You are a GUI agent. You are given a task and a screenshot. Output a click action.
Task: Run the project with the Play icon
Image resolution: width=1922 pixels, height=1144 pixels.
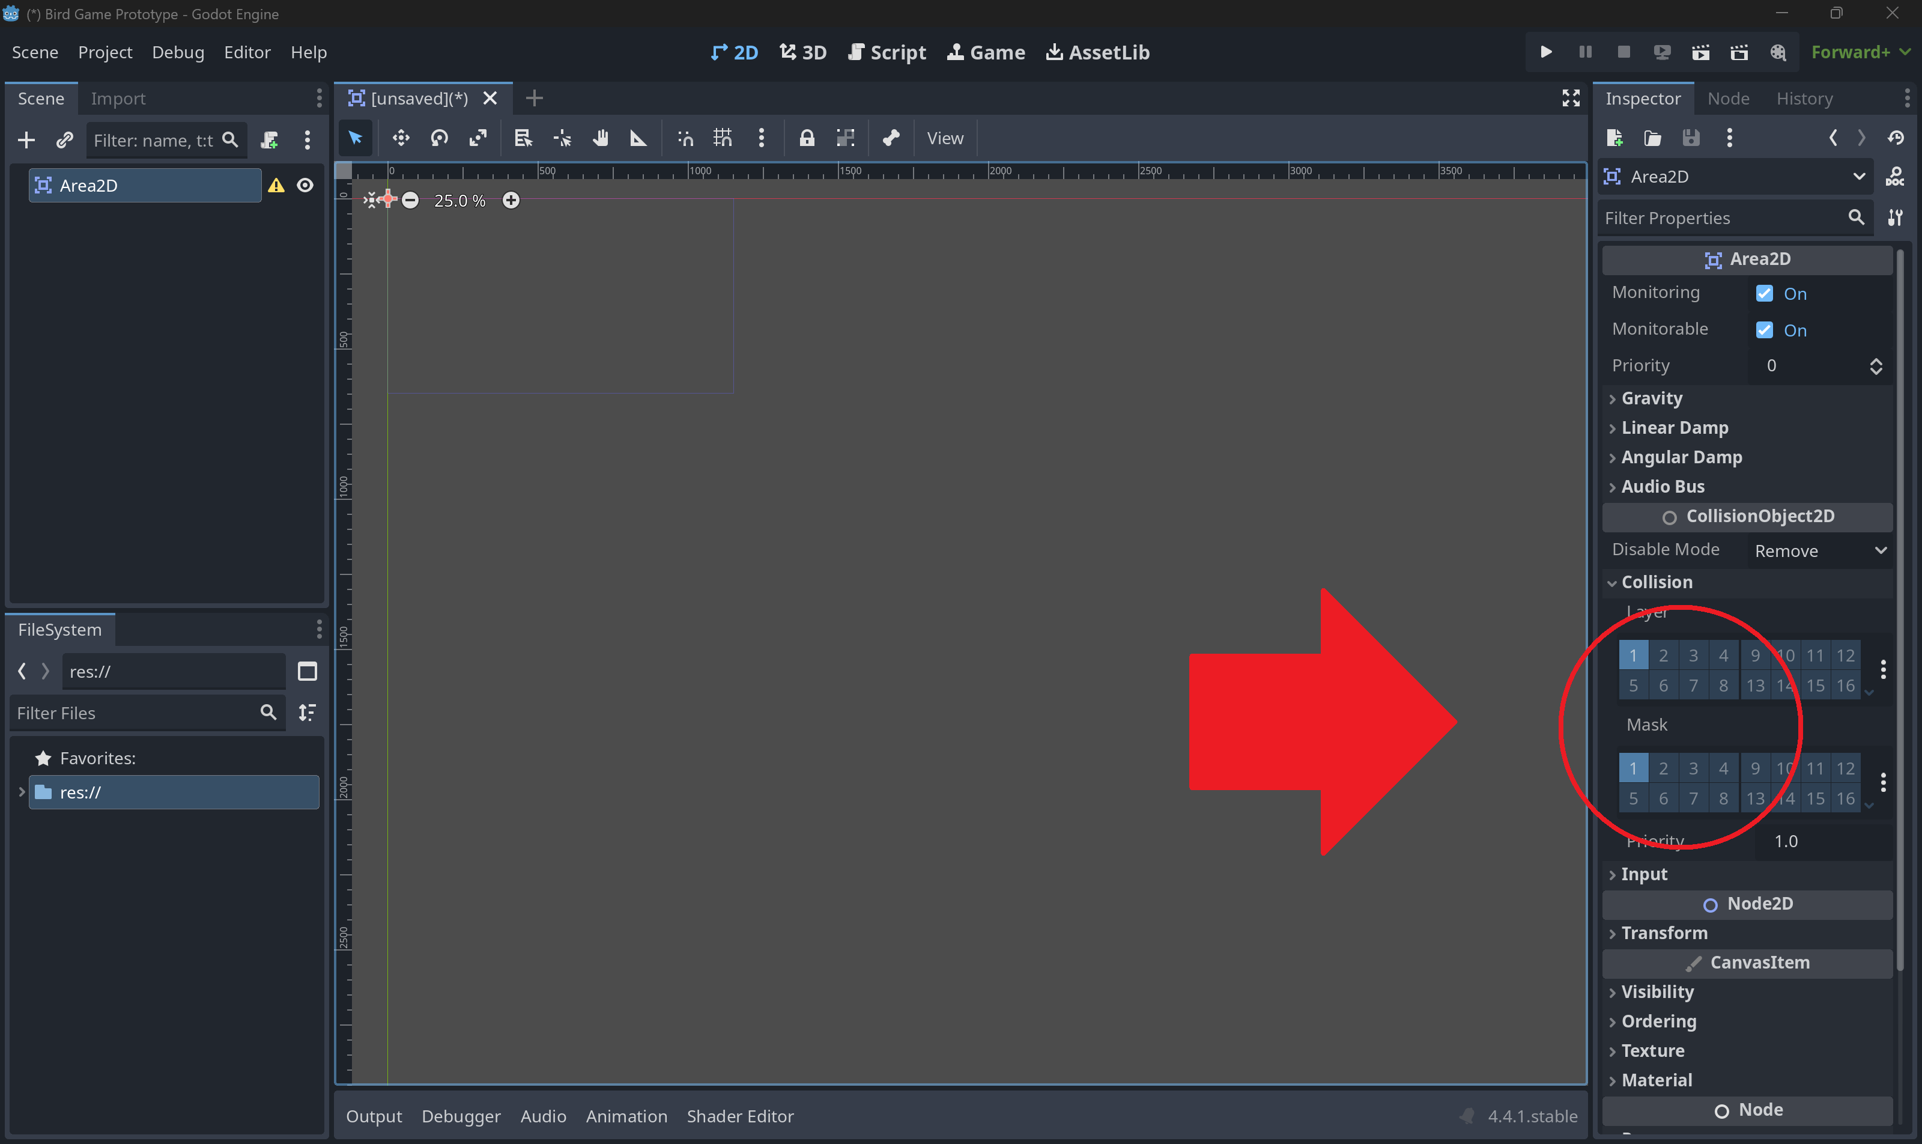[1546, 52]
